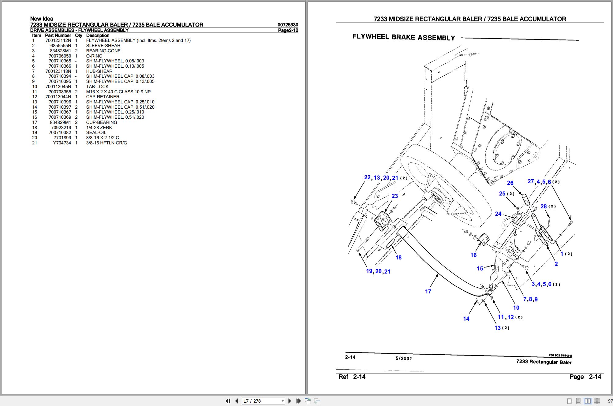Image resolution: width=613 pixels, height=406 pixels.
Task: Click callout number 26 in diagram
Action: (x=510, y=183)
